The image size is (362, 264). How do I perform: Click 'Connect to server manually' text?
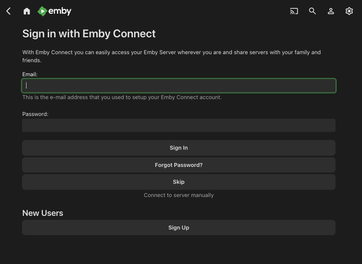(179, 195)
